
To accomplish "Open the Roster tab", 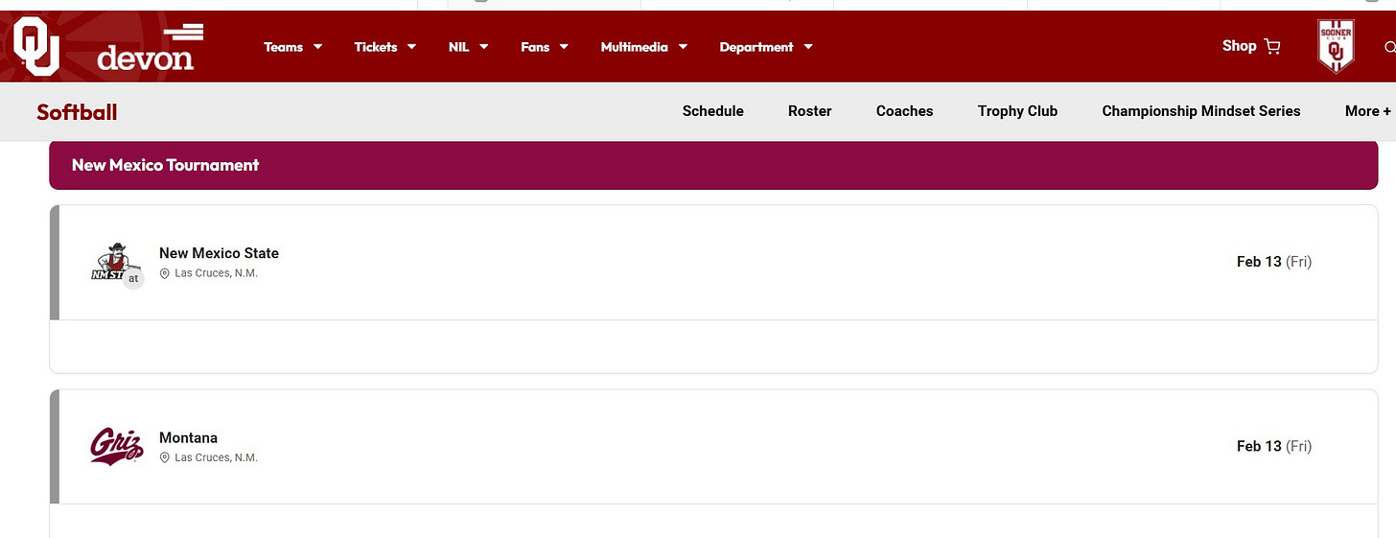I will pos(810,111).
